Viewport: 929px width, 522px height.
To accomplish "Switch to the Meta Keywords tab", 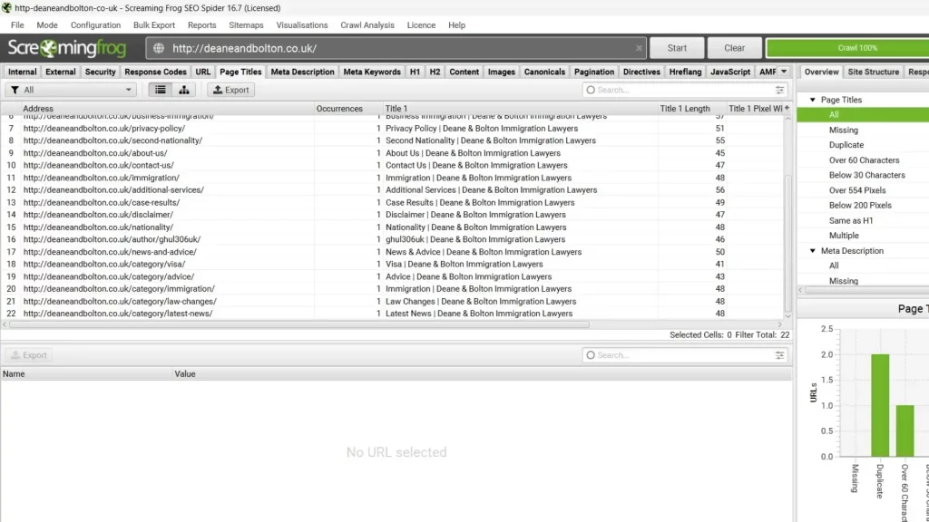I will [372, 72].
